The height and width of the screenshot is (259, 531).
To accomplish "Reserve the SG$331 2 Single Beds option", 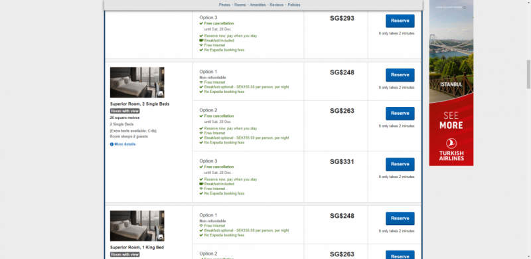I will pyautogui.click(x=400, y=165).
